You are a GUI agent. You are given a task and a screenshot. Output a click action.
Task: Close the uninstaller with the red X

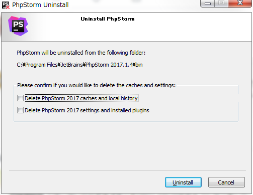coord(240,4)
